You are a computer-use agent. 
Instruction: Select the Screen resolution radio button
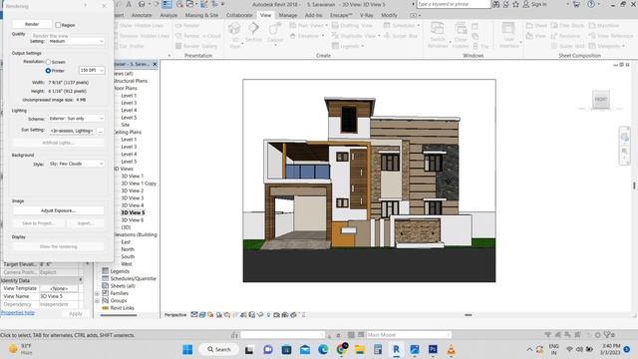[49, 62]
